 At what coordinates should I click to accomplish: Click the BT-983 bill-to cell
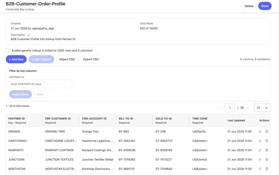[124, 131]
